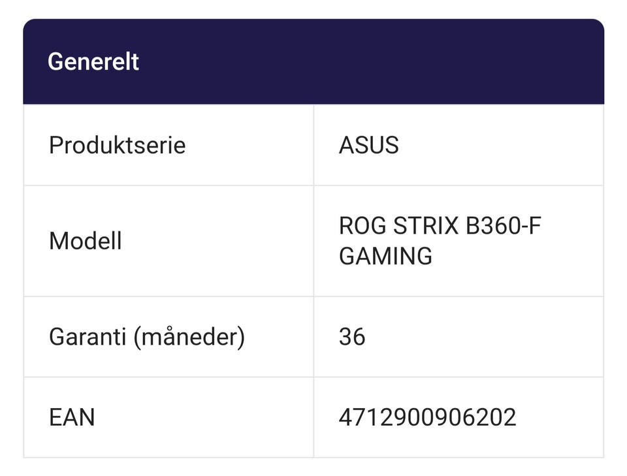The height and width of the screenshot is (476, 627).
Task: Click the B360-F part of model name
Action: pos(503,226)
